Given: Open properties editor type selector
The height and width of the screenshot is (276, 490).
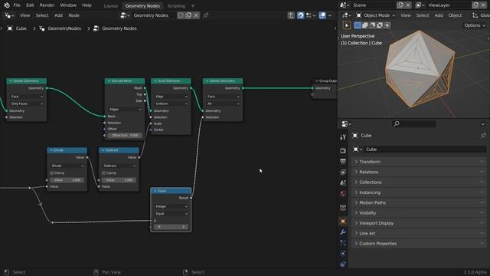Looking at the screenshot, I should click(x=346, y=124).
